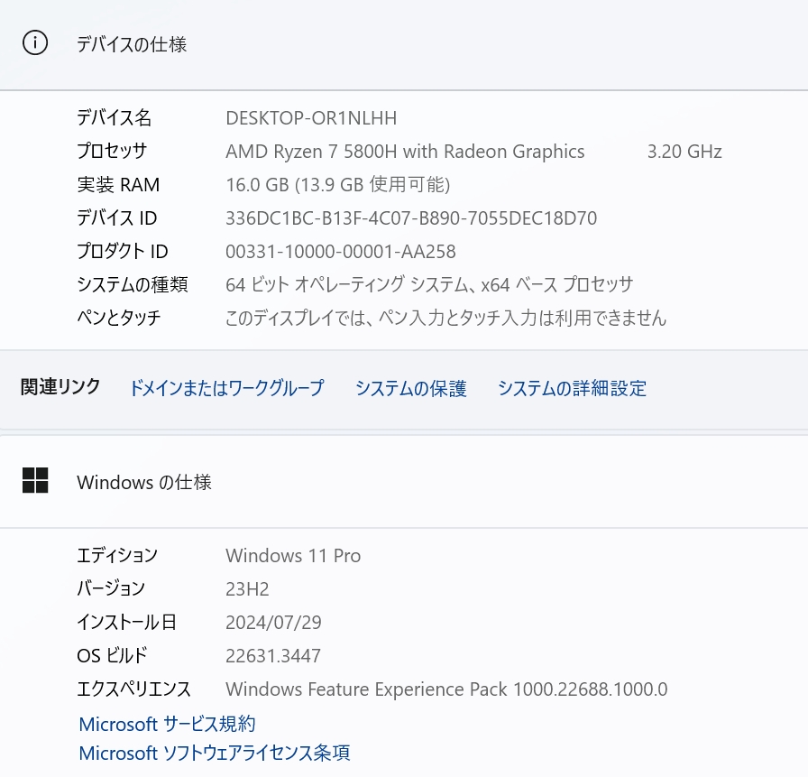Click the 実装 RAM specification text
Screen dimensions: 808x777
pos(338,184)
